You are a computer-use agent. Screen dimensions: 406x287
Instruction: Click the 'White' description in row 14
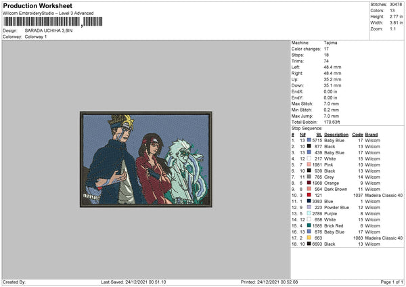click(x=330, y=220)
